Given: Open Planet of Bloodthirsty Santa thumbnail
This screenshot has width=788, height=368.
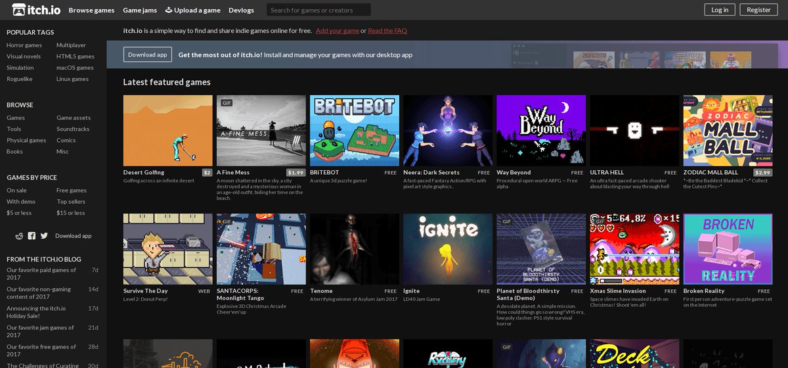Looking at the screenshot, I should [541, 249].
